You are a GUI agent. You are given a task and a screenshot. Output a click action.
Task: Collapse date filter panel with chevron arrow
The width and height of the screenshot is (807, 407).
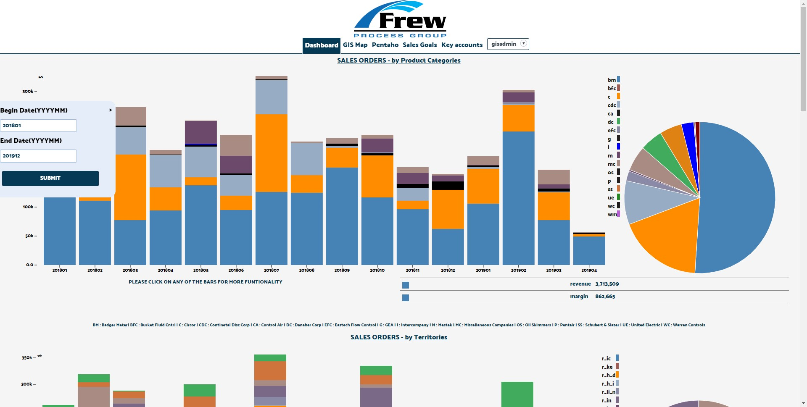tap(111, 110)
